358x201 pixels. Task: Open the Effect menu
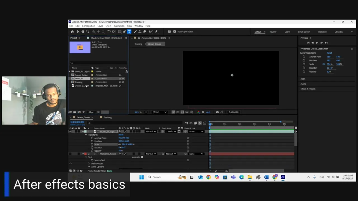[x=108, y=26]
